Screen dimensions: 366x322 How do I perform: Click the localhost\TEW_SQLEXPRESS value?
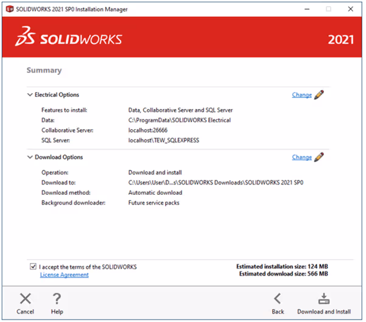coord(164,140)
